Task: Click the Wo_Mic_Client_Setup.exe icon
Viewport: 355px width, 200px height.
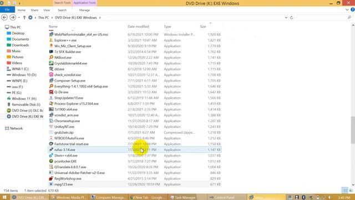Action: [x=51, y=46]
